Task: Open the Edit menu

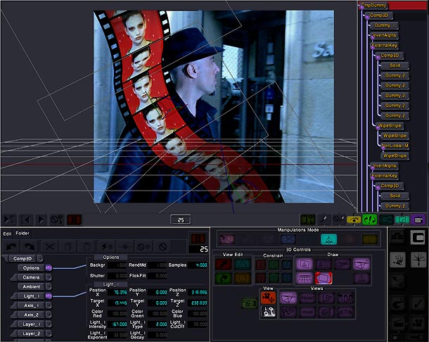Action: [x=7, y=233]
